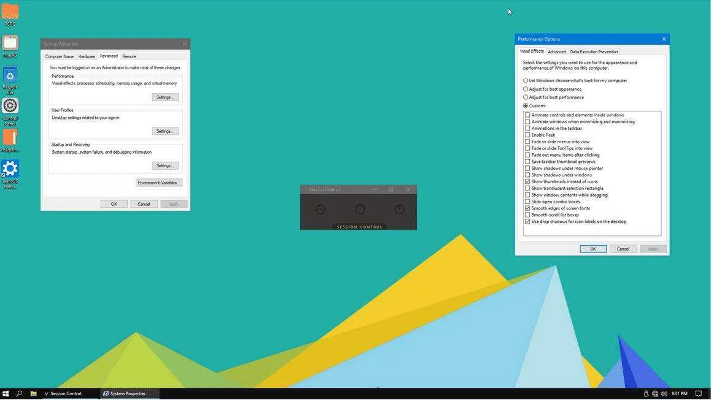Screen dimensions: 711x400
Task: Open Environment Variables dialog
Action: pos(158,183)
